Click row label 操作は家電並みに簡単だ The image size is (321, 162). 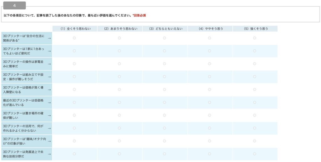27,64
